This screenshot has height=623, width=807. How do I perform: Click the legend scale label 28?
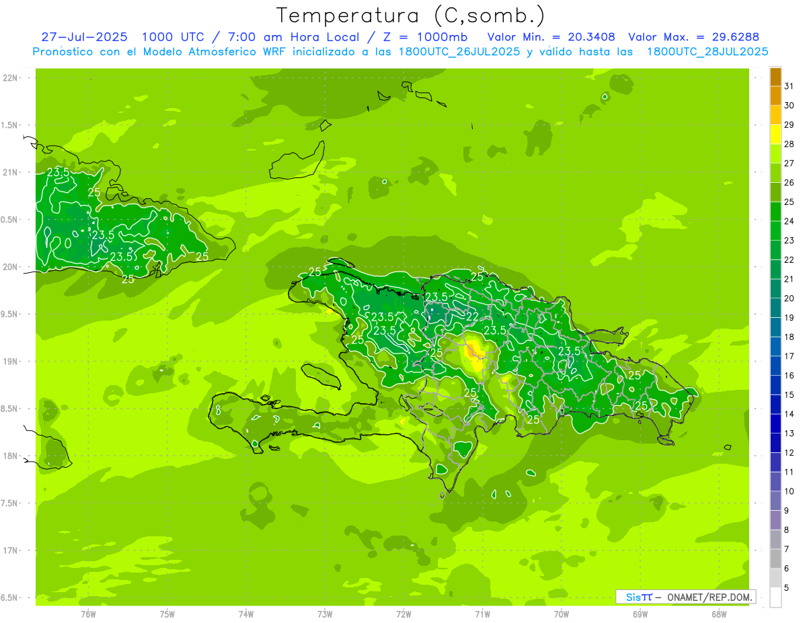point(789,144)
